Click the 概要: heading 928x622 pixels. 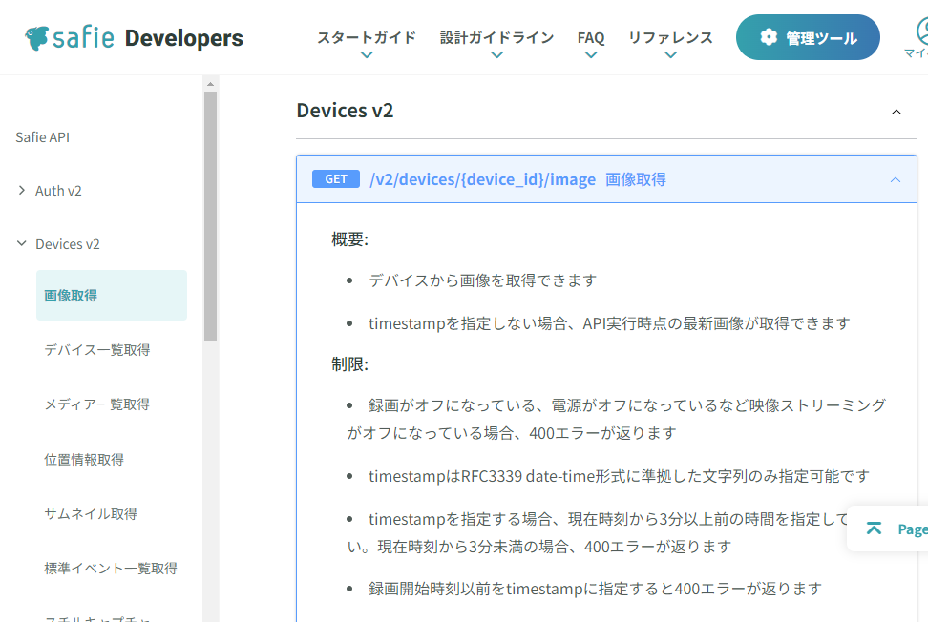(349, 239)
